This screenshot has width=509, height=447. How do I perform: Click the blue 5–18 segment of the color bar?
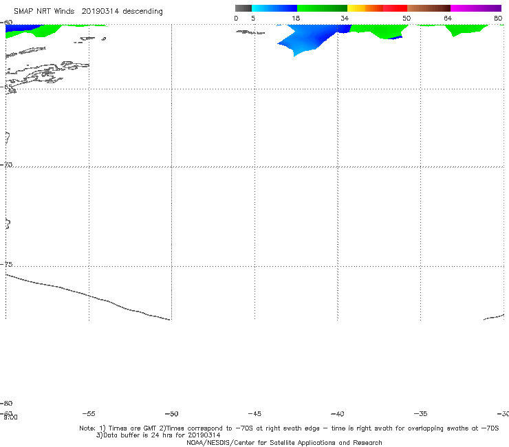tap(274, 8)
